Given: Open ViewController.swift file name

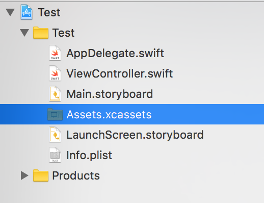Looking at the screenshot, I should tap(120, 73).
